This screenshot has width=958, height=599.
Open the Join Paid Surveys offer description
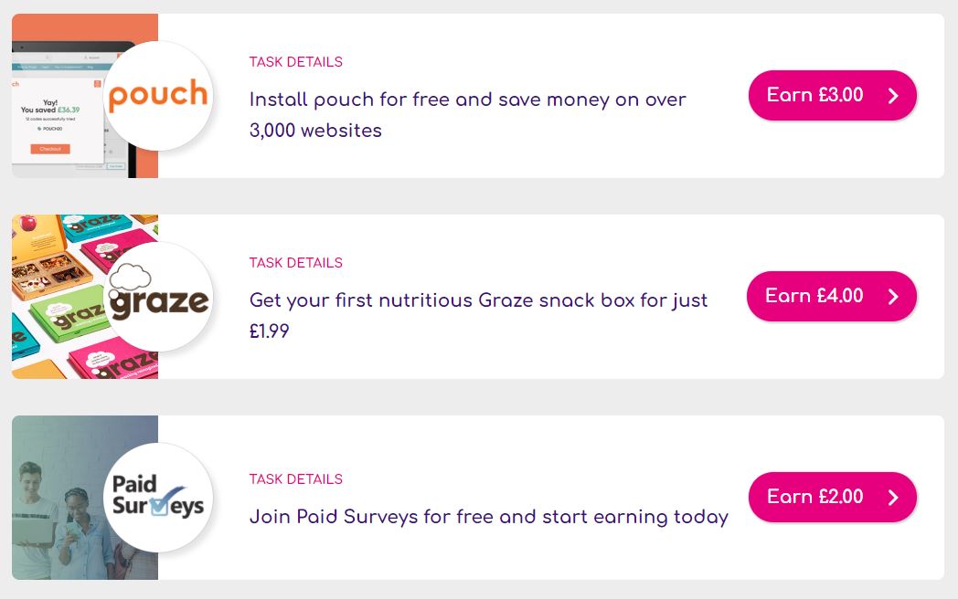coord(488,517)
